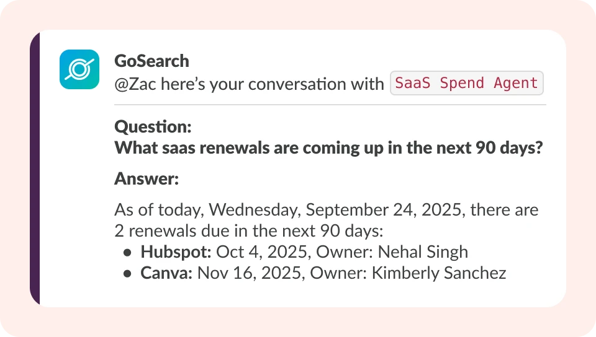Click "here's your conversation with" text
This screenshot has width=596, height=337.
[272, 84]
